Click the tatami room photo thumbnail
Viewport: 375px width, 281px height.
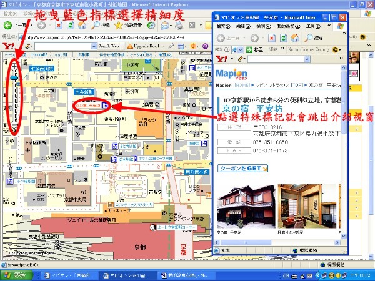307,207
